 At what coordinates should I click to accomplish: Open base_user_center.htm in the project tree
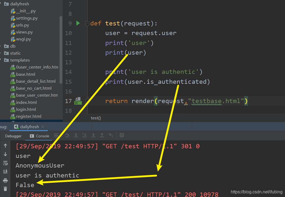pos(37,95)
